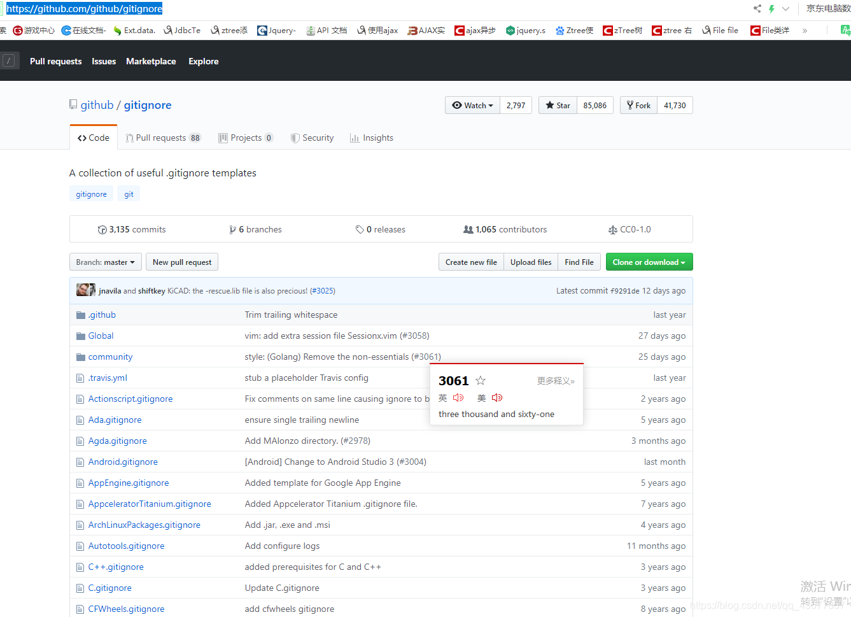
Task: Open Issues in top navigation
Action: click(x=104, y=61)
